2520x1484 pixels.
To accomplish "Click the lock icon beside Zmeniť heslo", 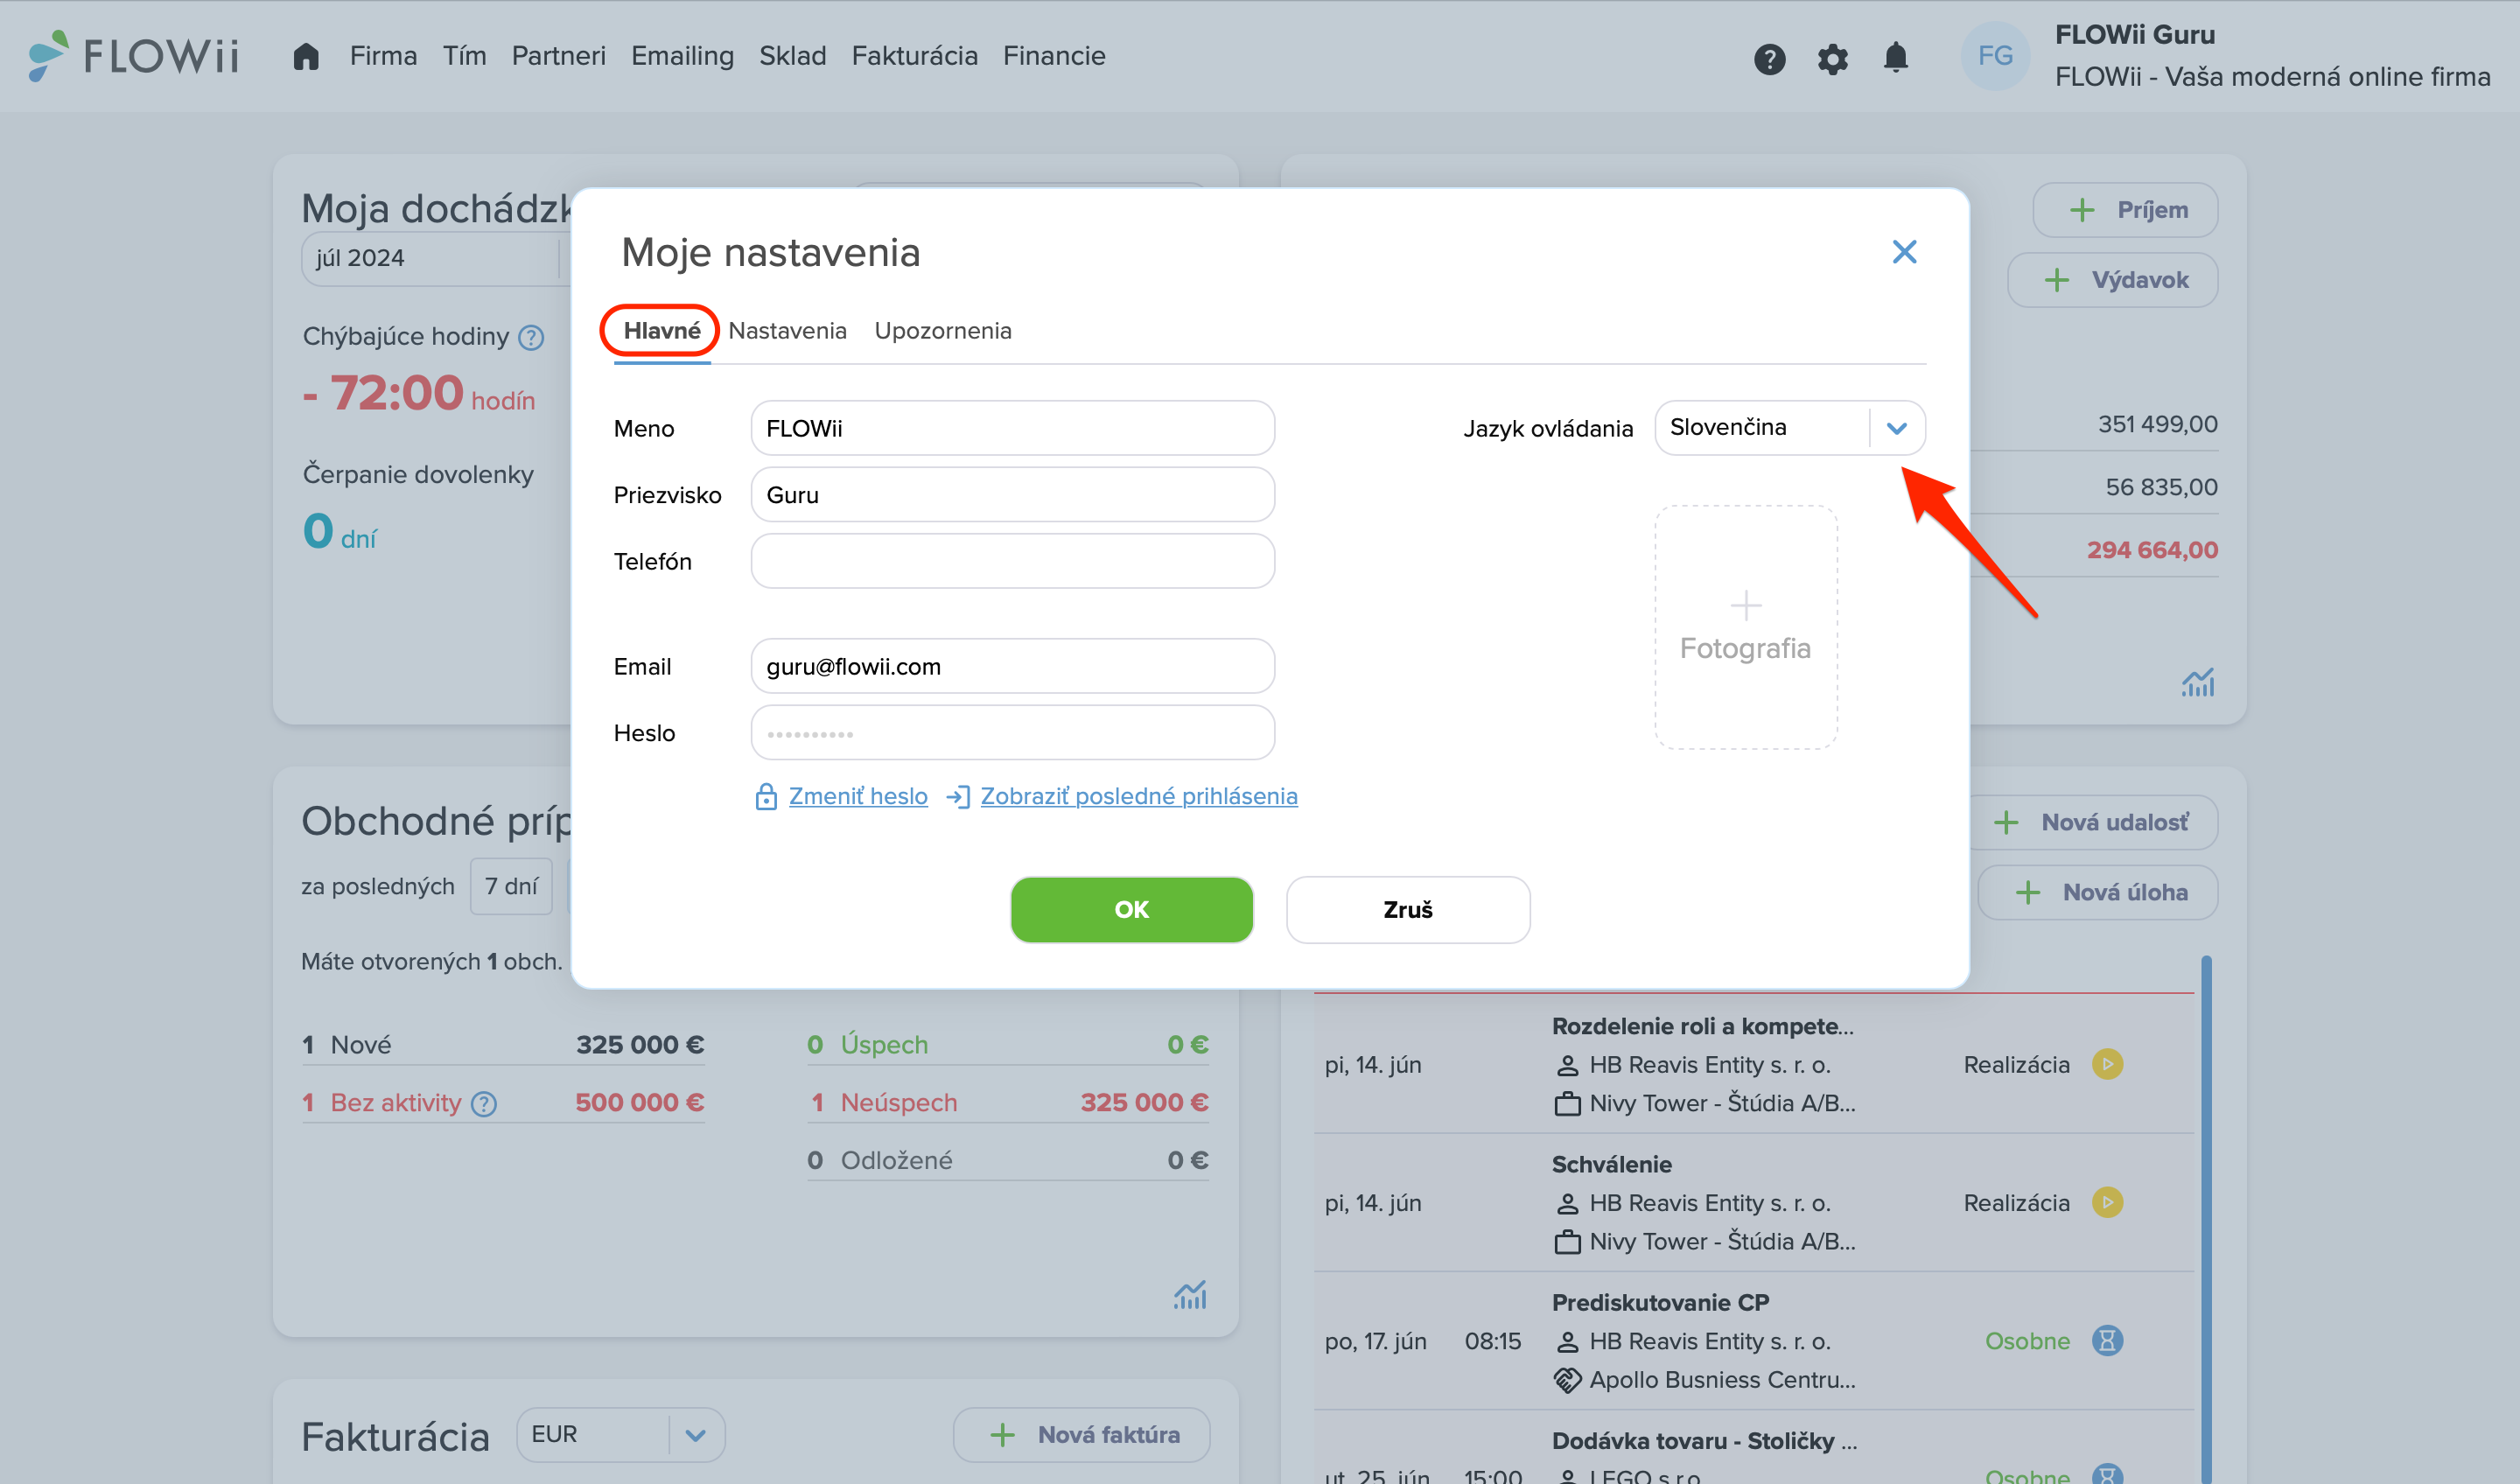I will (766, 796).
